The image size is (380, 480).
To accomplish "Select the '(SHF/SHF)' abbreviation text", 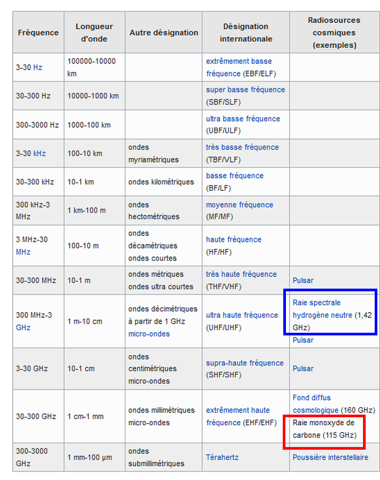I will click(x=224, y=375).
